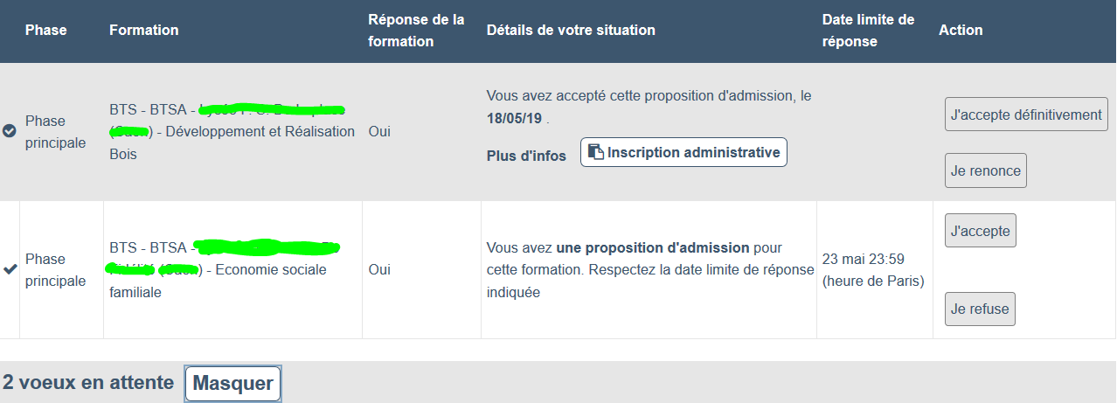Click the plain checkmark icon in second row
Screen dimensions: 1117x403
[x=10, y=269]
